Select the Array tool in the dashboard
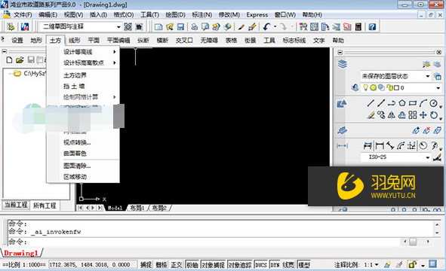 click(413, 115)
